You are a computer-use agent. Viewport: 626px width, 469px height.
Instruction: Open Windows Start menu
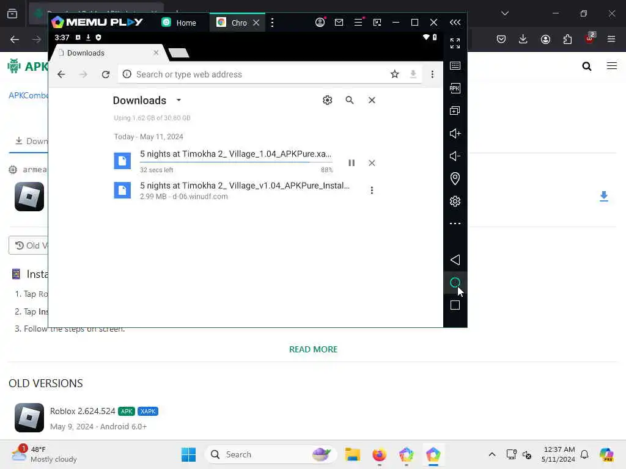(x=188, y=454)
